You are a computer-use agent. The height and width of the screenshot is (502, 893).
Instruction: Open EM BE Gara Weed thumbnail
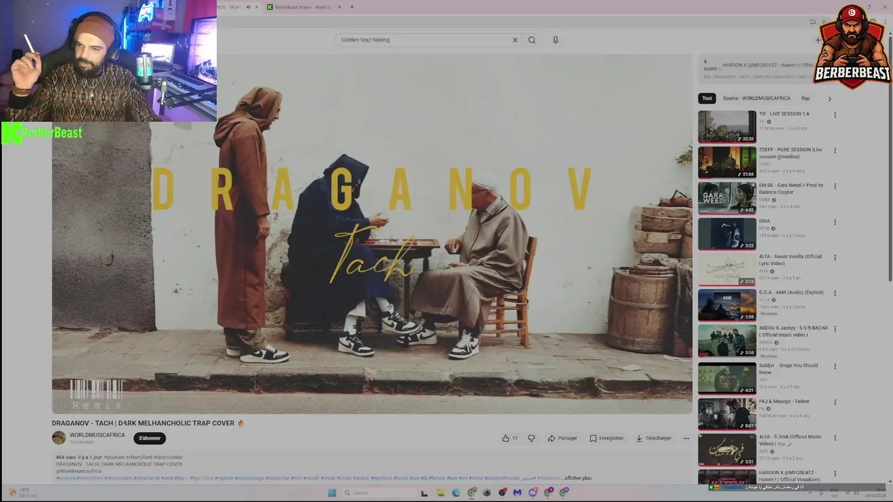[x=727, y=198]
